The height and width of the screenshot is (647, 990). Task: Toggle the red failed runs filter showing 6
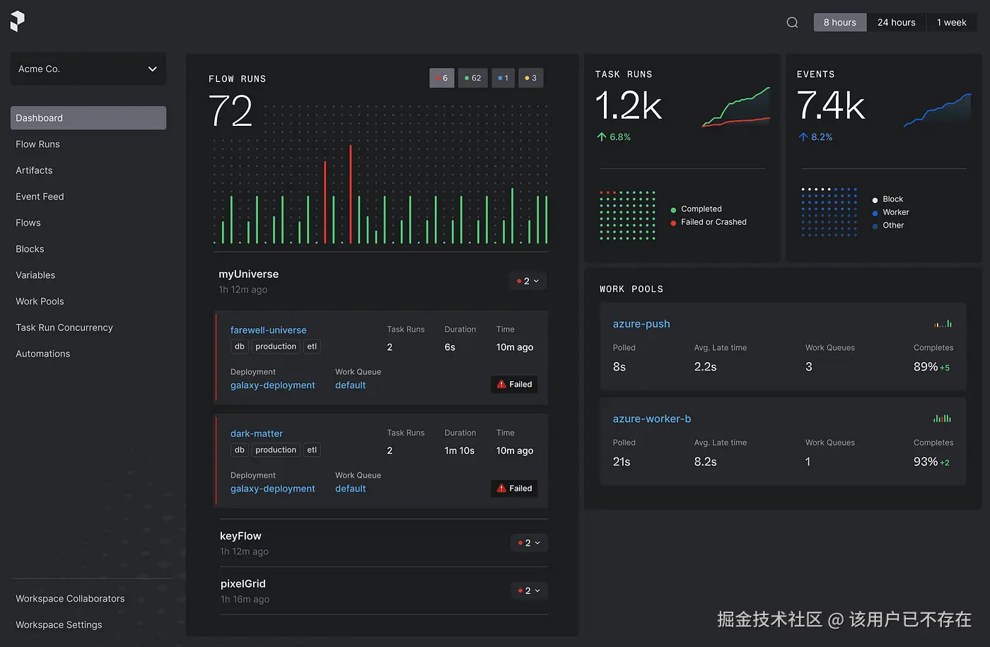pos(442,78)
